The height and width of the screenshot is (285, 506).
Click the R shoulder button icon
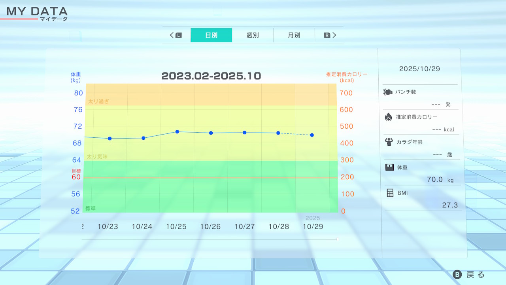(x=327, y=35)
